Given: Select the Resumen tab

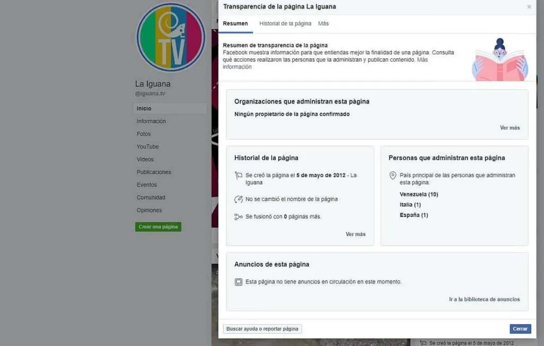Looking at the screenshot, I should point(235,24).
